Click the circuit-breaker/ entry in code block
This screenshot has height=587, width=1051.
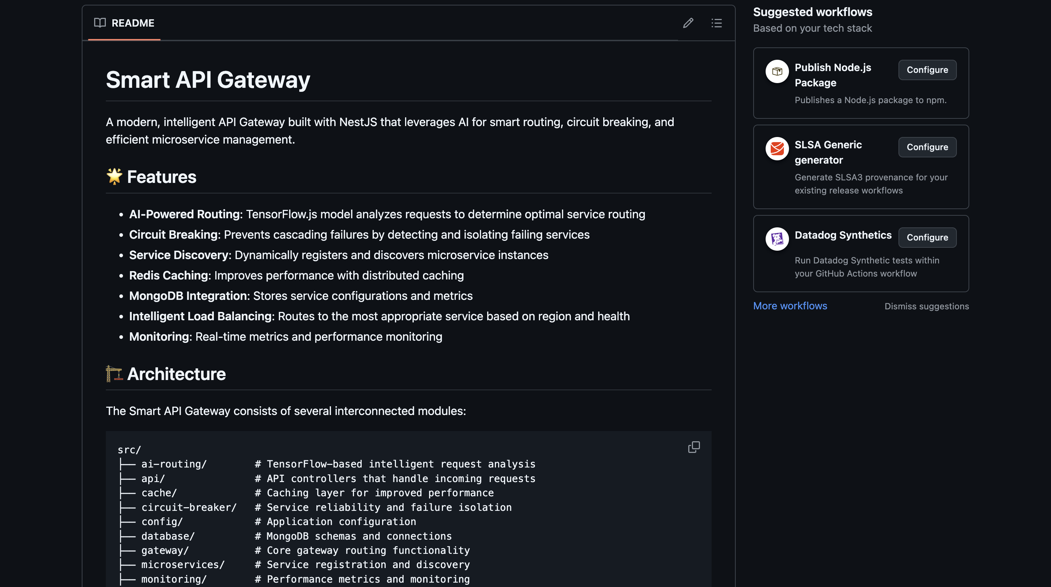(x=189, y=507)
